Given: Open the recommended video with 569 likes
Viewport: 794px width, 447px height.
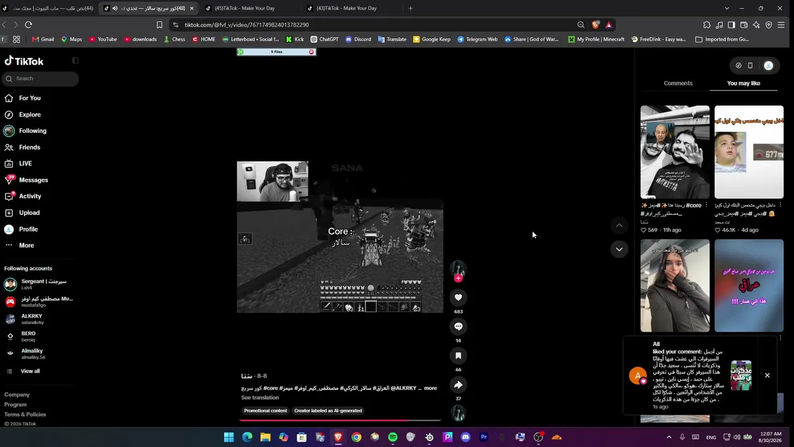Looking at the screenshot, I should tap(675, 152).
